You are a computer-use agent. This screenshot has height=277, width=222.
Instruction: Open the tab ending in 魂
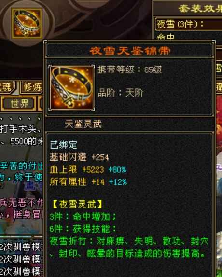(x=7, y=87)
